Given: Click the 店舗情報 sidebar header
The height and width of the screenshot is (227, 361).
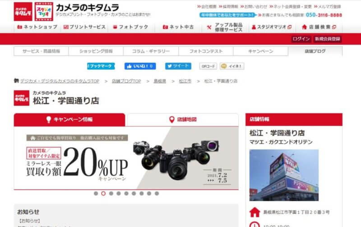Looking at the screenshot, I should point(294,119).
